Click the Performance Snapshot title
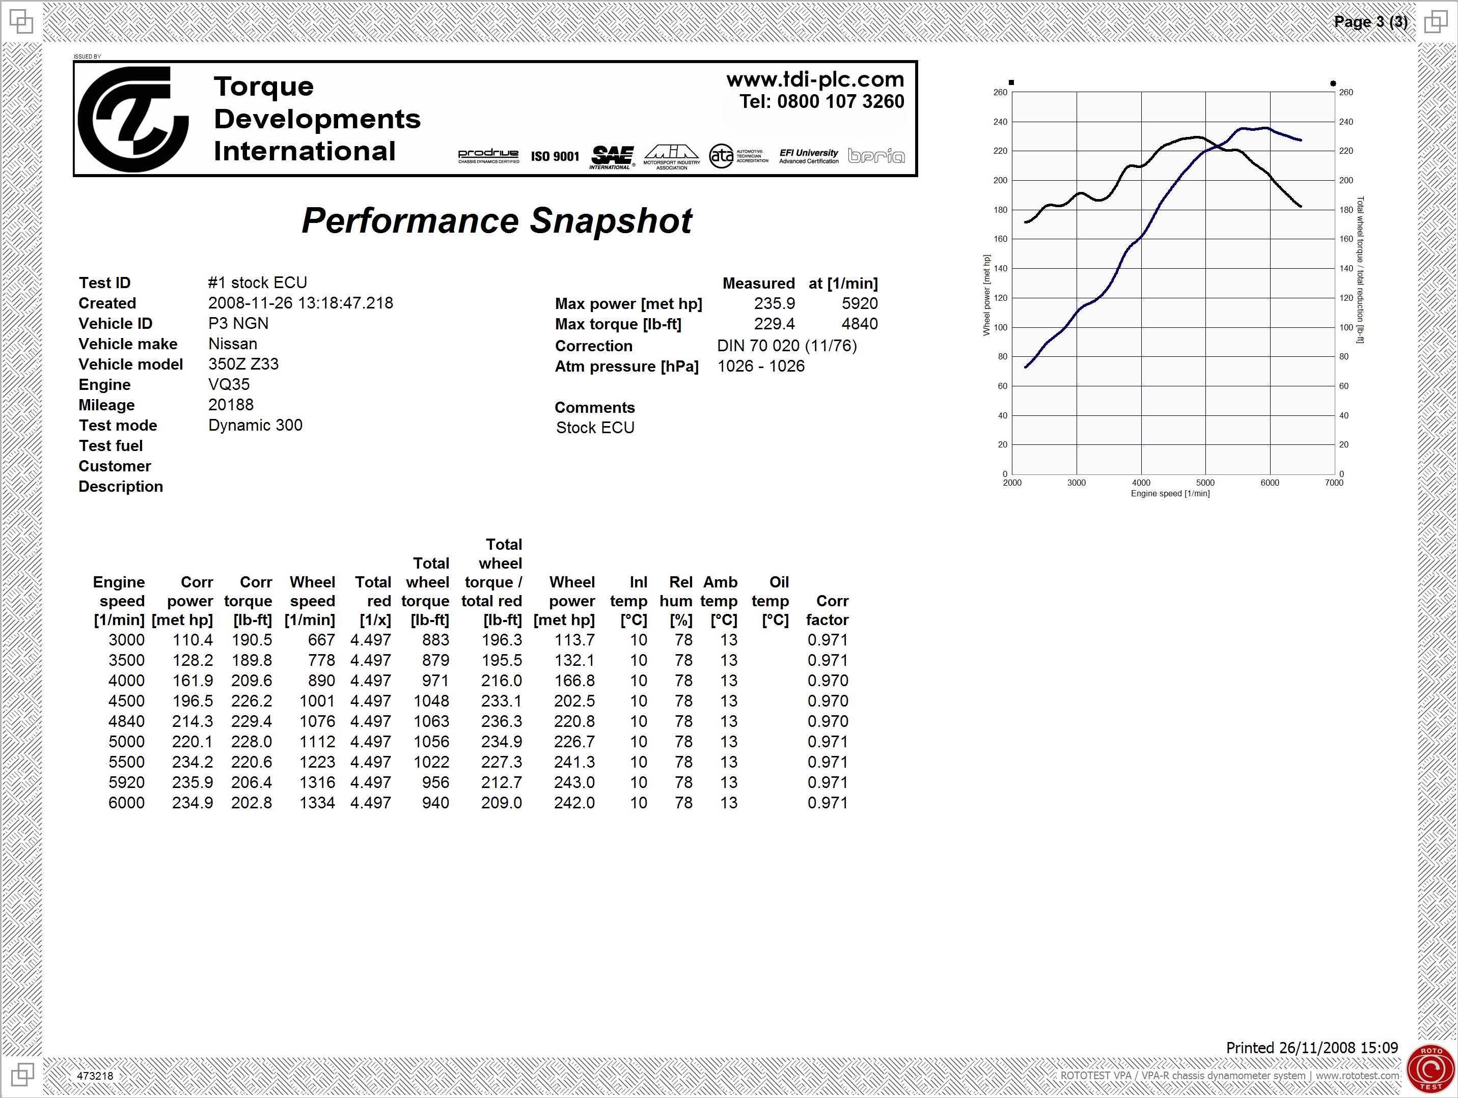 tap(497, 220)
